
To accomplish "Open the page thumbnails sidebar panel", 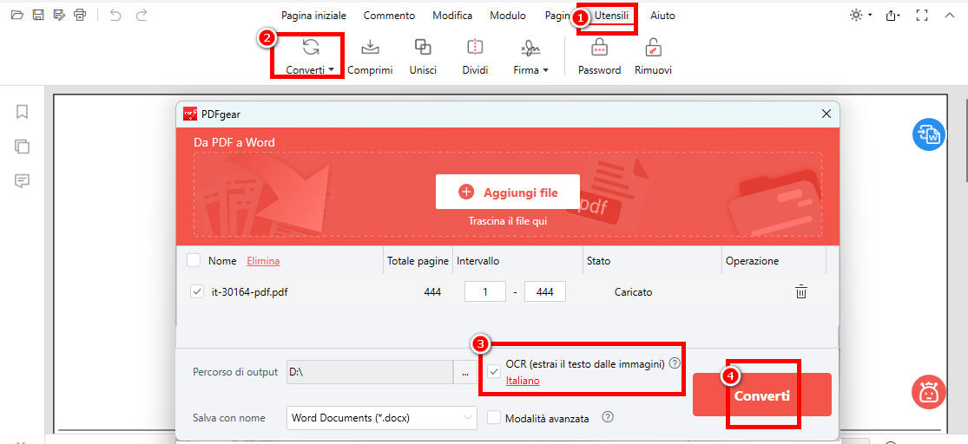I will [x=23, y=147].
